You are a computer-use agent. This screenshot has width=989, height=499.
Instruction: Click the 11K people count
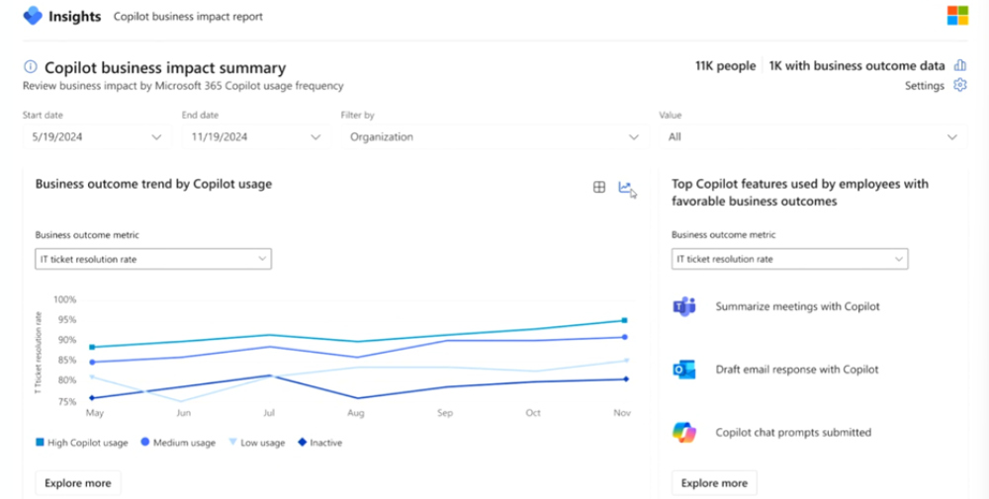point(725,65)
